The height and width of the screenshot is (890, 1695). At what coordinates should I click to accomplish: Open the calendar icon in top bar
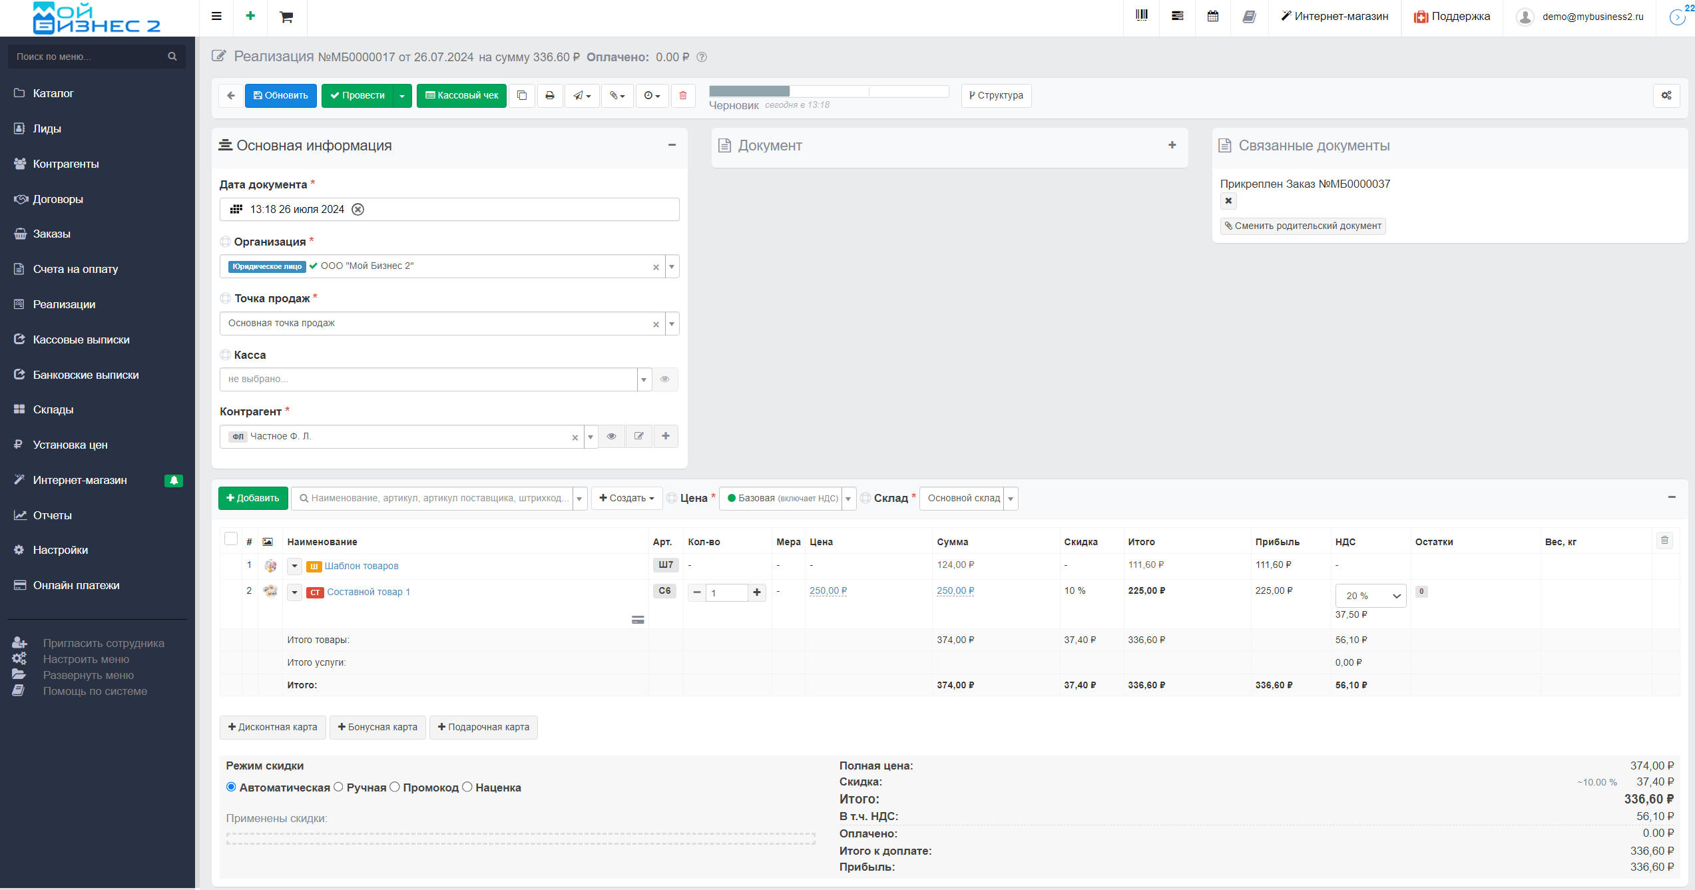click(1213, 16)
